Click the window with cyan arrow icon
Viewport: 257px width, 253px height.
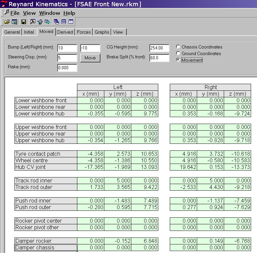point(47,22)
